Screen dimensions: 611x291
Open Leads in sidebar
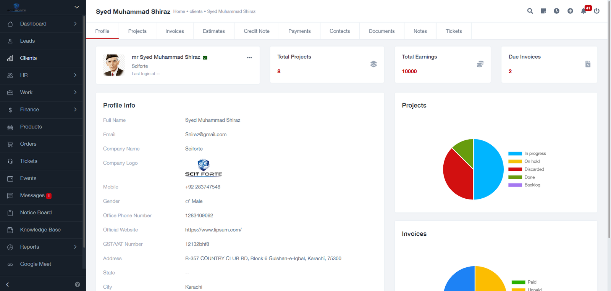click(x=41, y=41)
